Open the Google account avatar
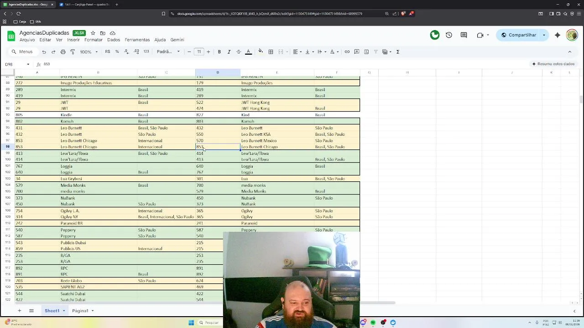Viewport: 584px width, 328px height. pos(572,35)
